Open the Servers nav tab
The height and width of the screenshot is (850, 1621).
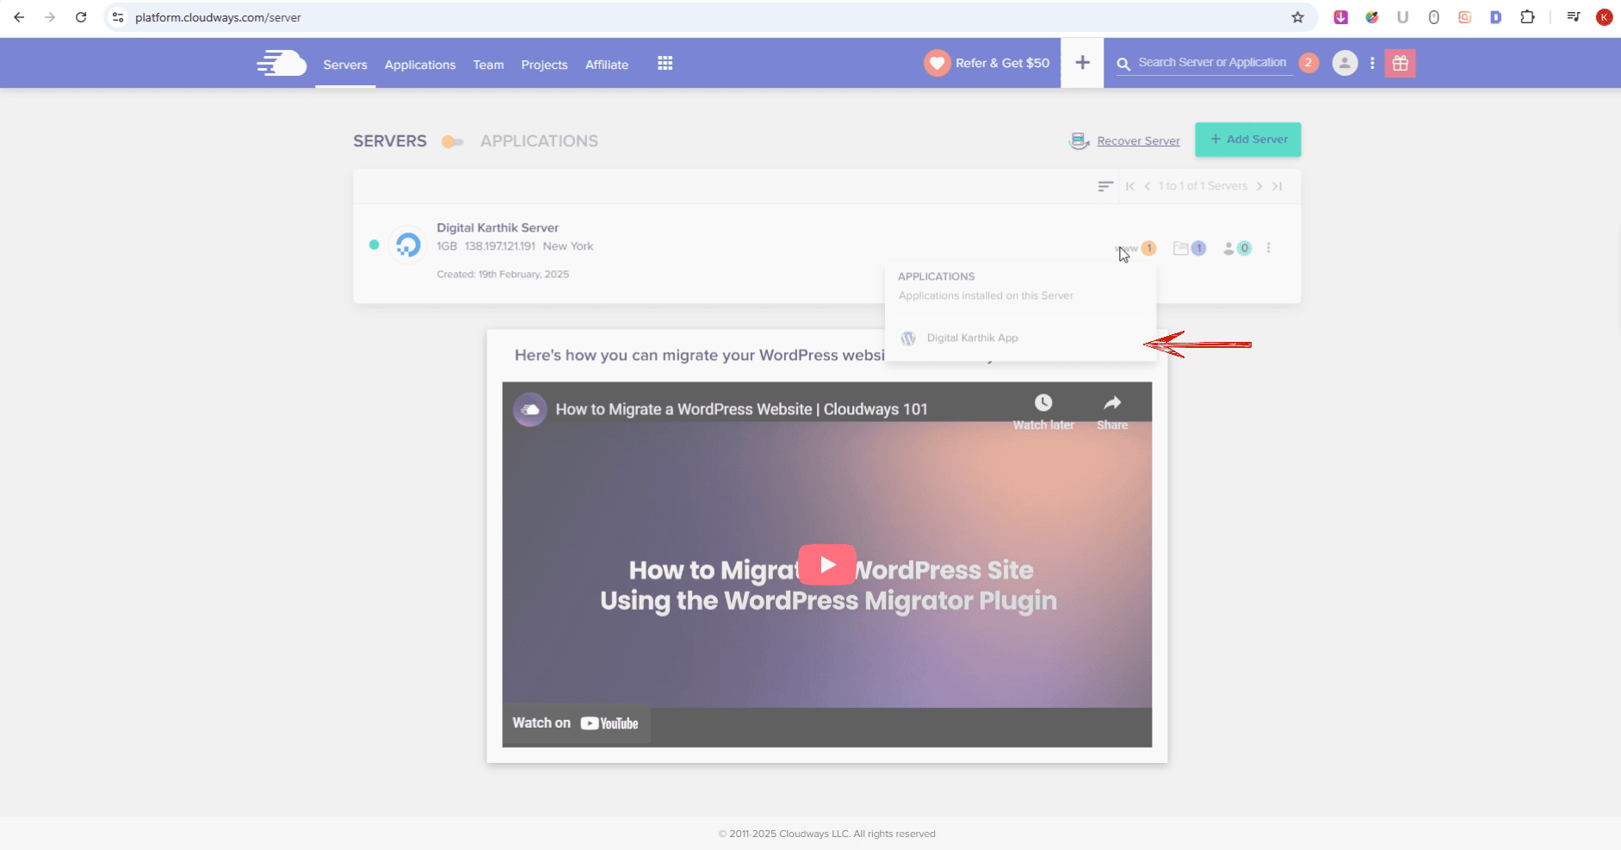pos(345,65)
